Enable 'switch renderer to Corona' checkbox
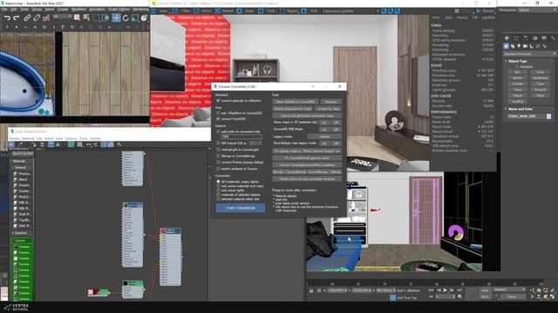 (218, 169)
